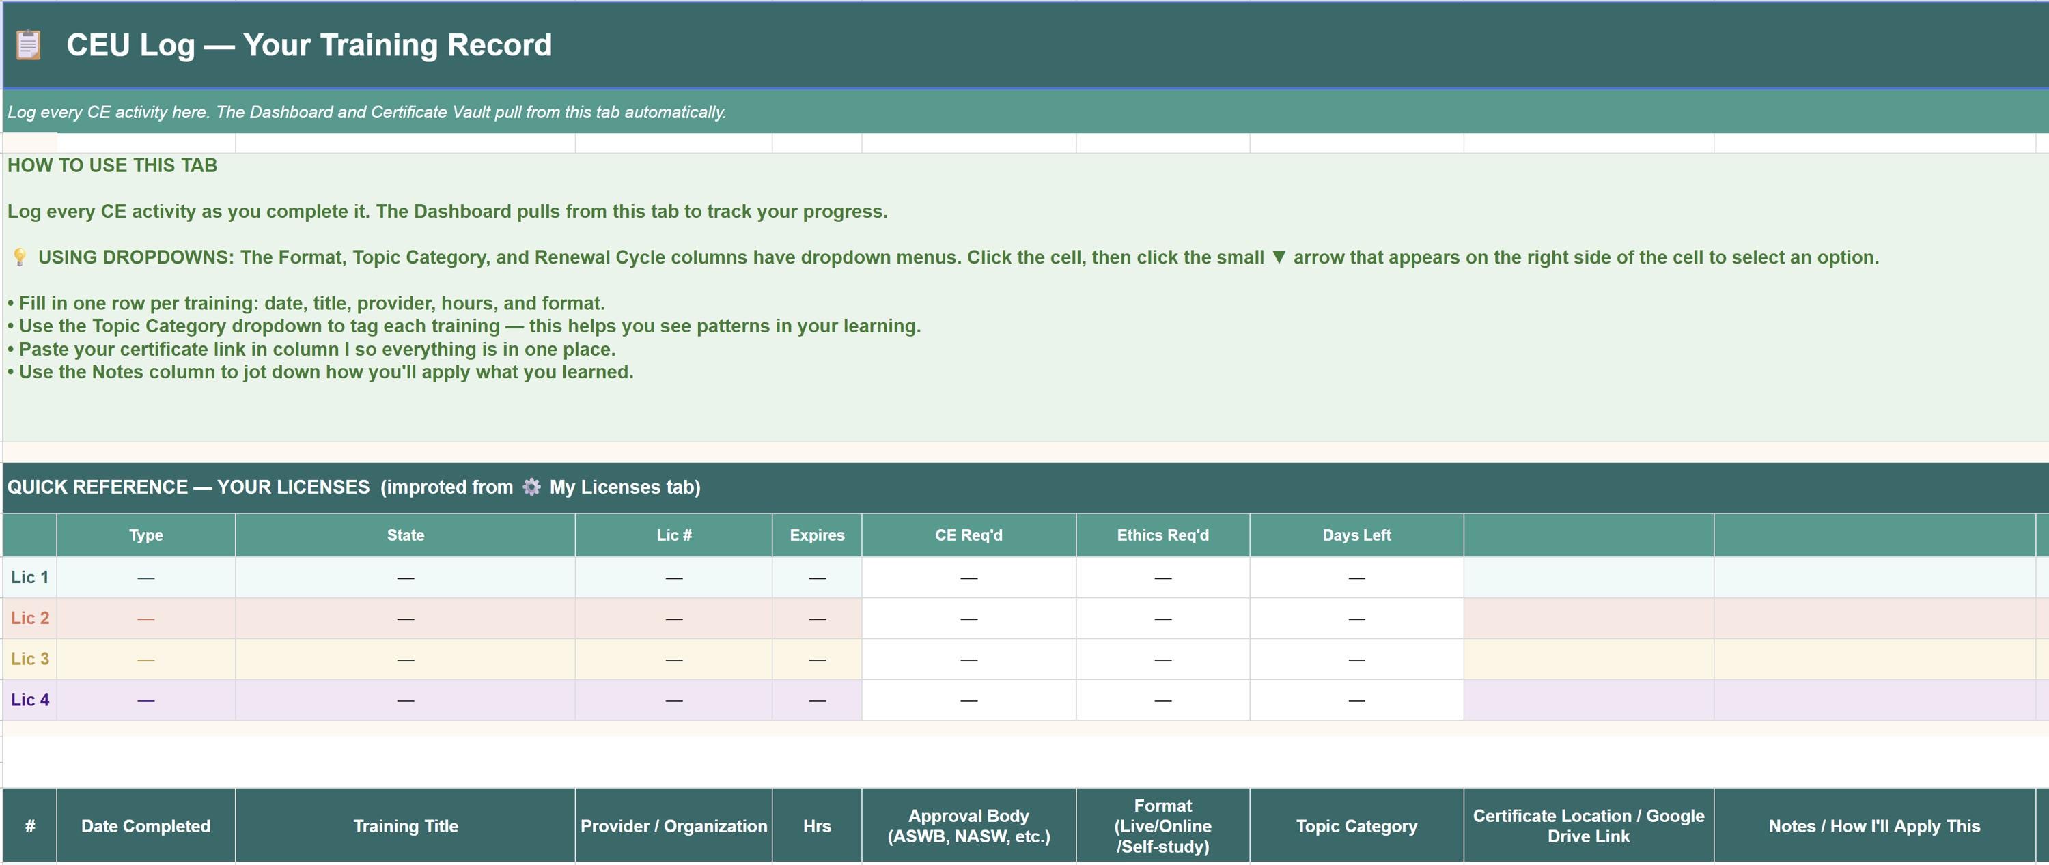Select Lic 1 CE Req'd cell
The image size is (2049, 865).
pyautogui.click(x=968, y=577)
